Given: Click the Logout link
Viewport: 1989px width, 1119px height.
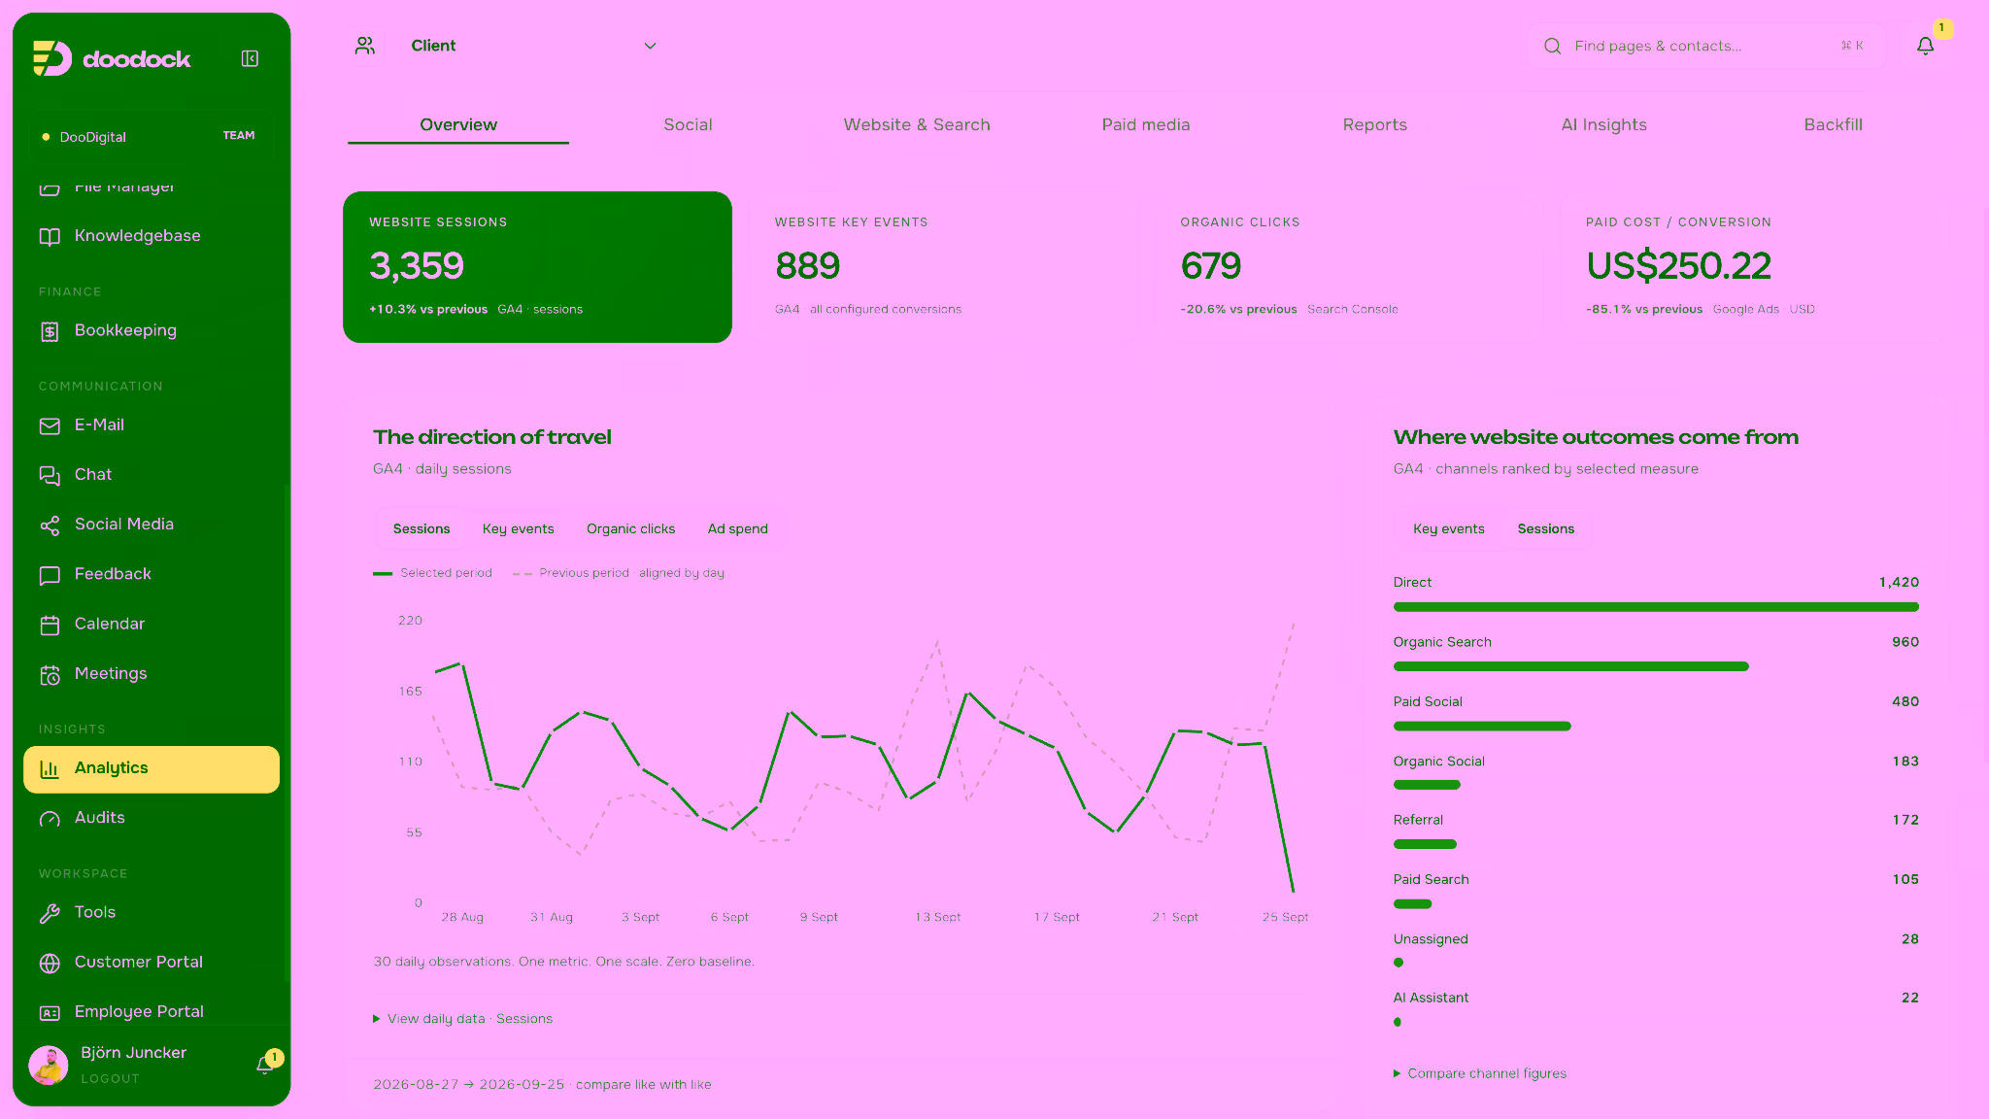Looking at the screenshot, I should [110, 1078].
